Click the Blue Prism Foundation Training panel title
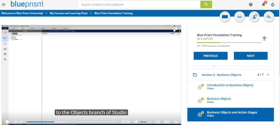Screen dimensions: 280x125 point(219,35)
